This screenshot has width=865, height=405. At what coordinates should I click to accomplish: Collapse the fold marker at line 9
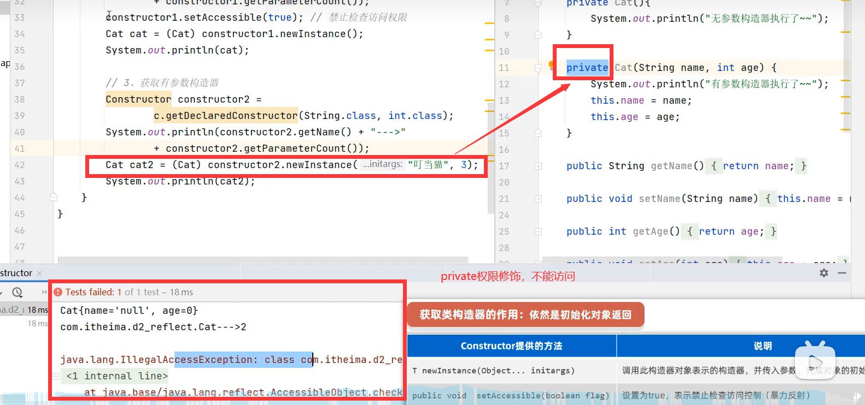tap(538, 35)
